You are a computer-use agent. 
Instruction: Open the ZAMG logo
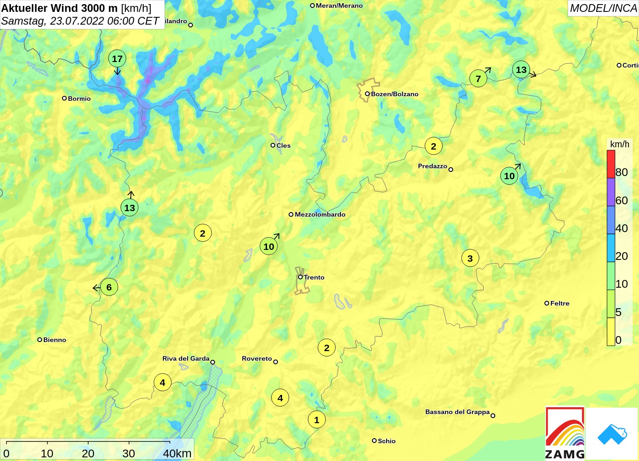tap(565, 433)
